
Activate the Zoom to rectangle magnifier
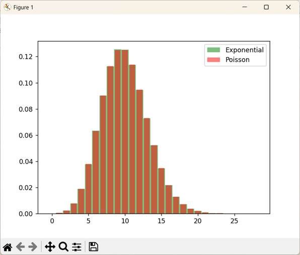pos(63,247)
